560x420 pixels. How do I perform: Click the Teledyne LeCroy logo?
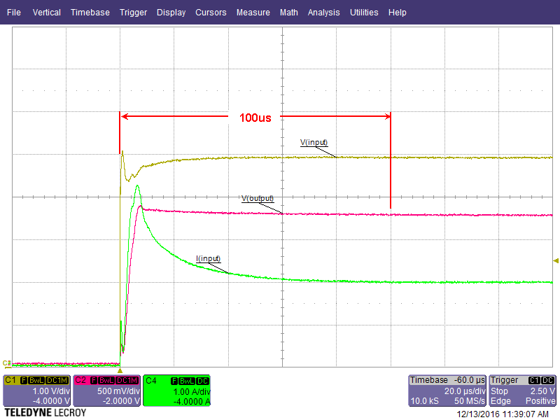pyautogui.click(x=45, y=413)
